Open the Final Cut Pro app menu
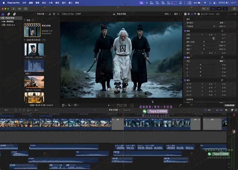The image size is (238, 170). 14,3
